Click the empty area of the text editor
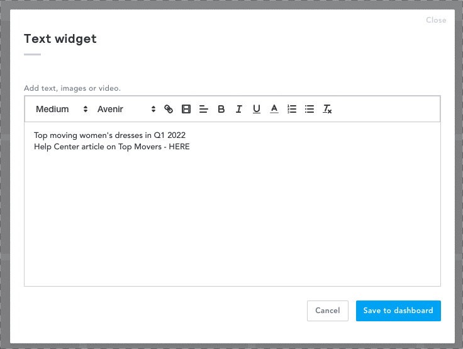463x349 pixels. pyautogui.click(x=232, y=220)
